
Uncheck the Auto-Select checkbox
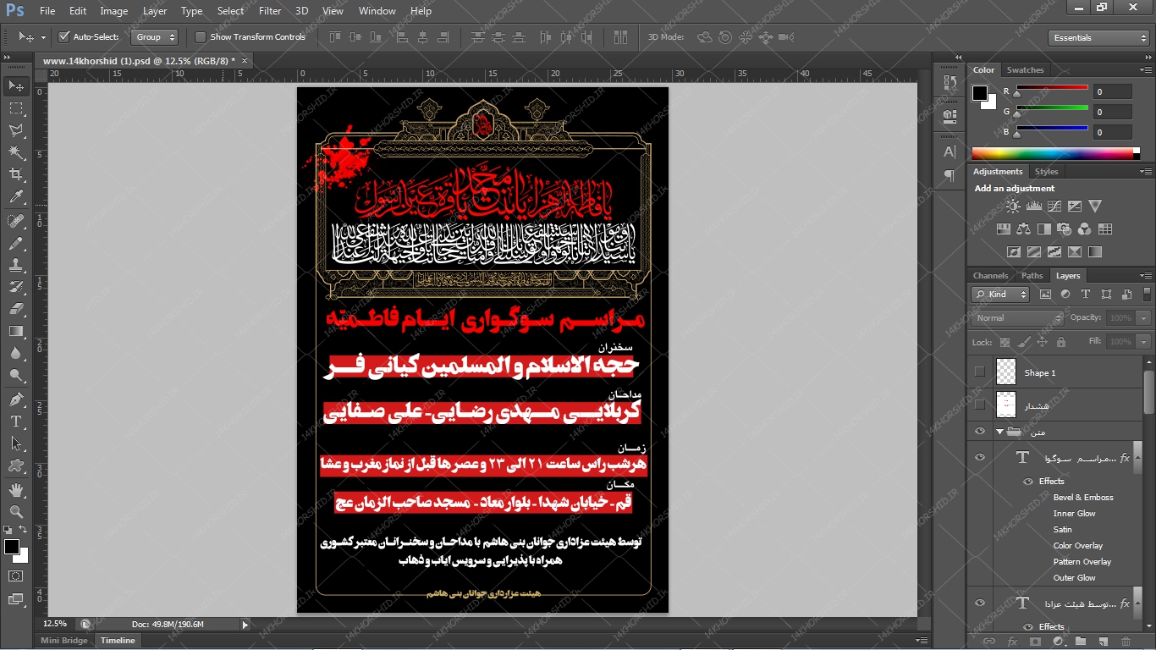64,37
